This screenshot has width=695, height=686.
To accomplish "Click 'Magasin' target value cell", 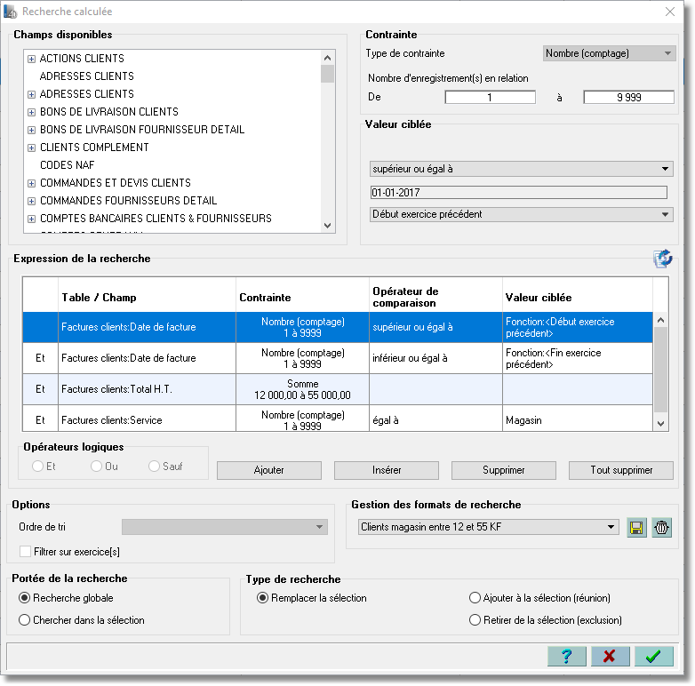I will click(x=577, y=419).
